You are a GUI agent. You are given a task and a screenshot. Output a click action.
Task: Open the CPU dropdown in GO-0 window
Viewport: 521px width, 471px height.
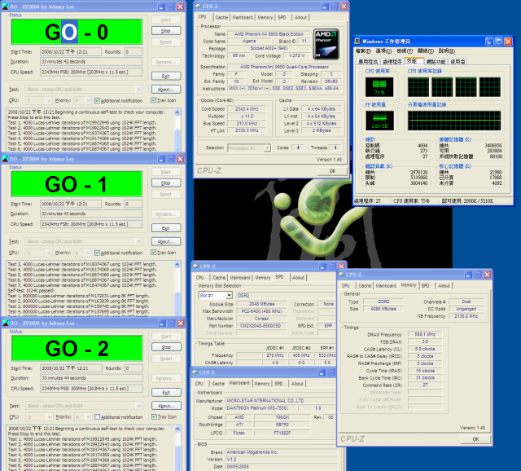point(49,100)
